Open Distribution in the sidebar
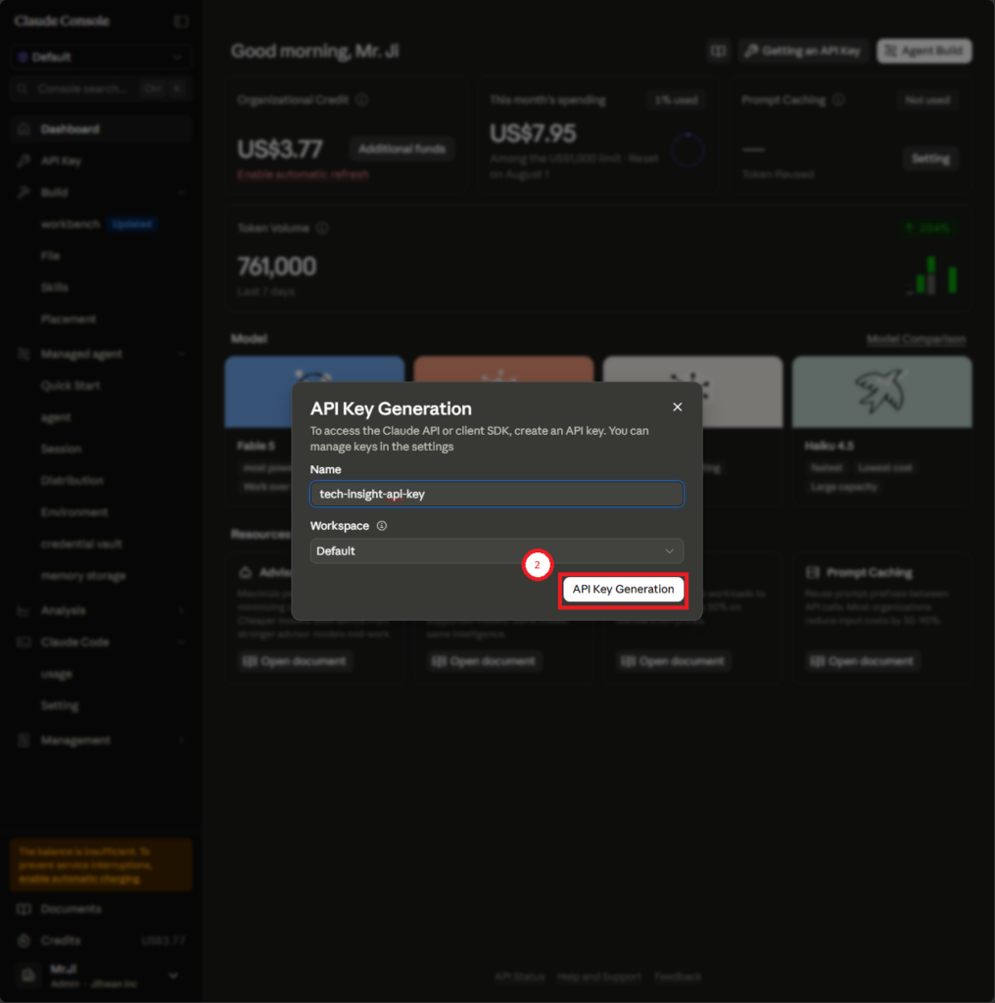 71,480
